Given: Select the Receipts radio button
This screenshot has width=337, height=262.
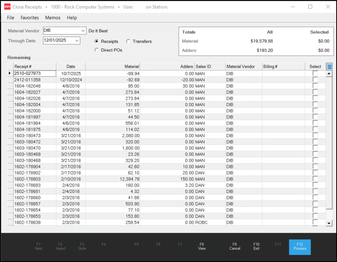Looking at the screenshot, I should 97,41.
